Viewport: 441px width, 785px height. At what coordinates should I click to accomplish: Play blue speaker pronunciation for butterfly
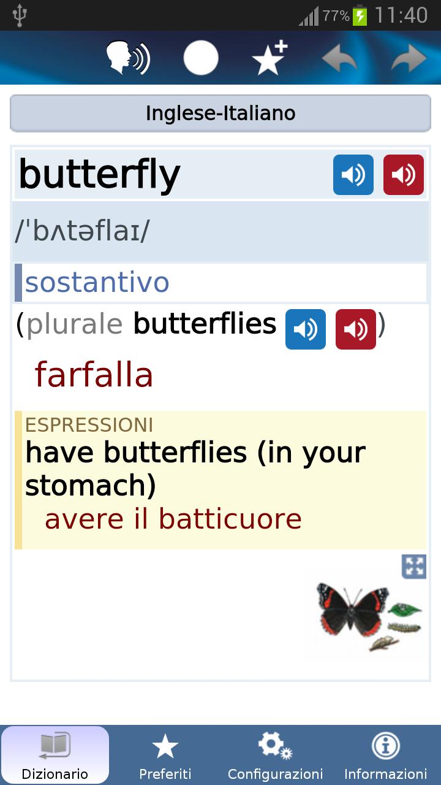pos(353,175)
